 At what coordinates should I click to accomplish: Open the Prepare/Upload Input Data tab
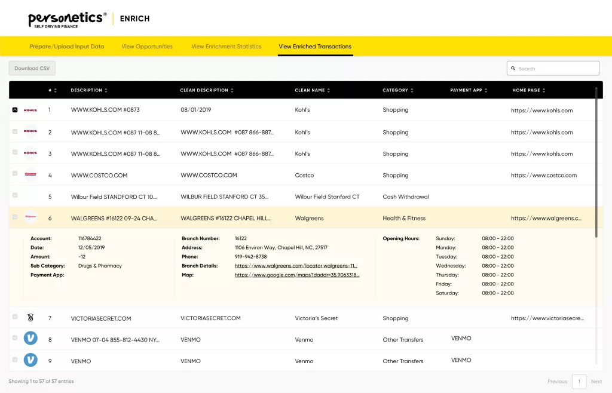pyautogui.click(x=67, y=47)
